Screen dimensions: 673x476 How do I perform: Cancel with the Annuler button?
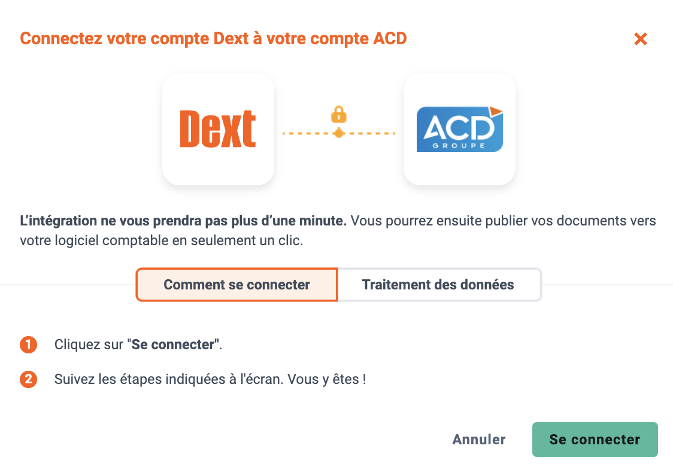pos(479,440)
